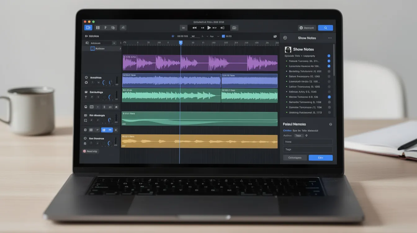Click the round icon right of Foisul Nenens heading
The width and height of the screenshot is (417, 233).
[330, 124]
